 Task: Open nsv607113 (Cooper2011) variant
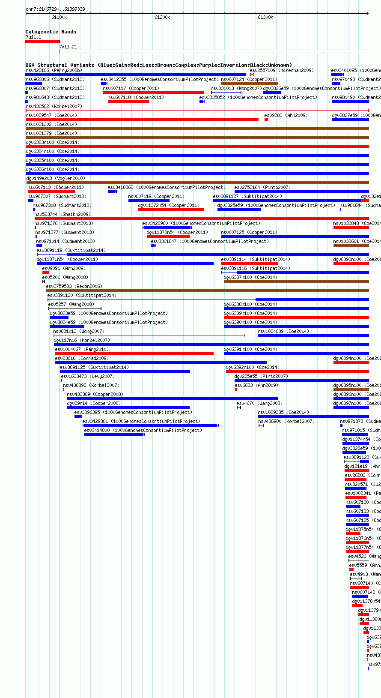pos(56,187)
